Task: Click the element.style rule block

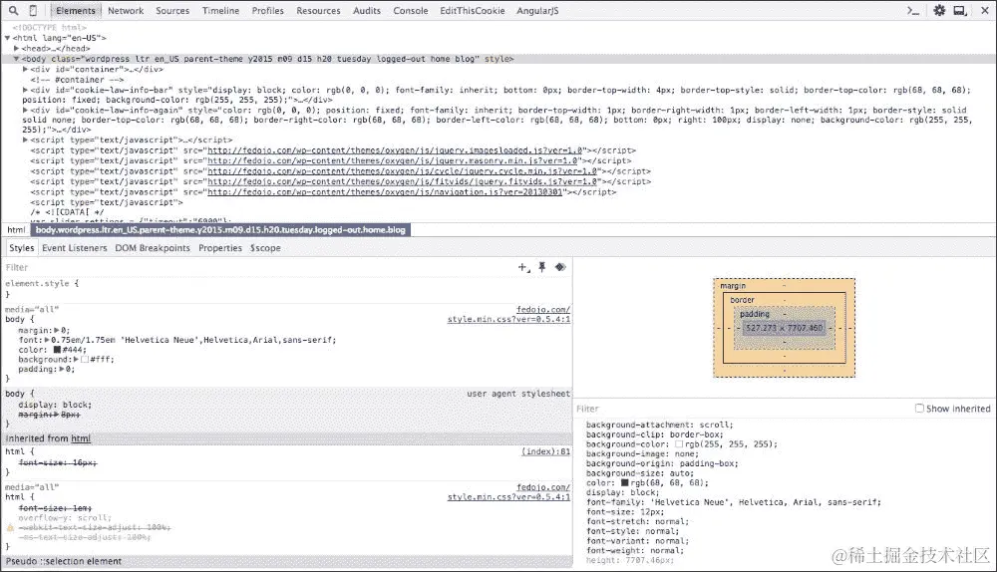Action: pos(286,289)
